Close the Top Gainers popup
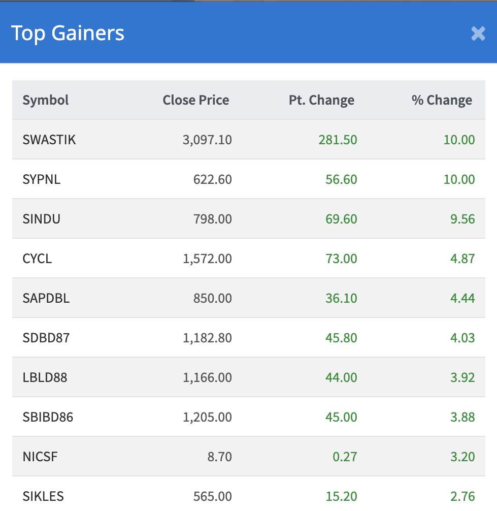 coord(478,34)
